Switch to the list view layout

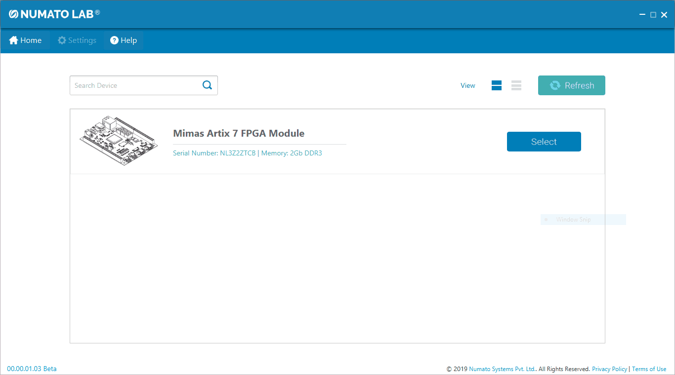click(516, 85)
